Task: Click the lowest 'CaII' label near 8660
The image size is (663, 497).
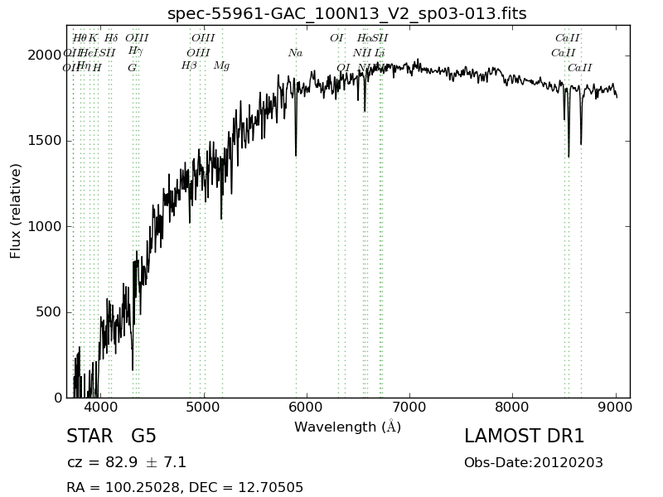Action: click(x=579, y=68)
